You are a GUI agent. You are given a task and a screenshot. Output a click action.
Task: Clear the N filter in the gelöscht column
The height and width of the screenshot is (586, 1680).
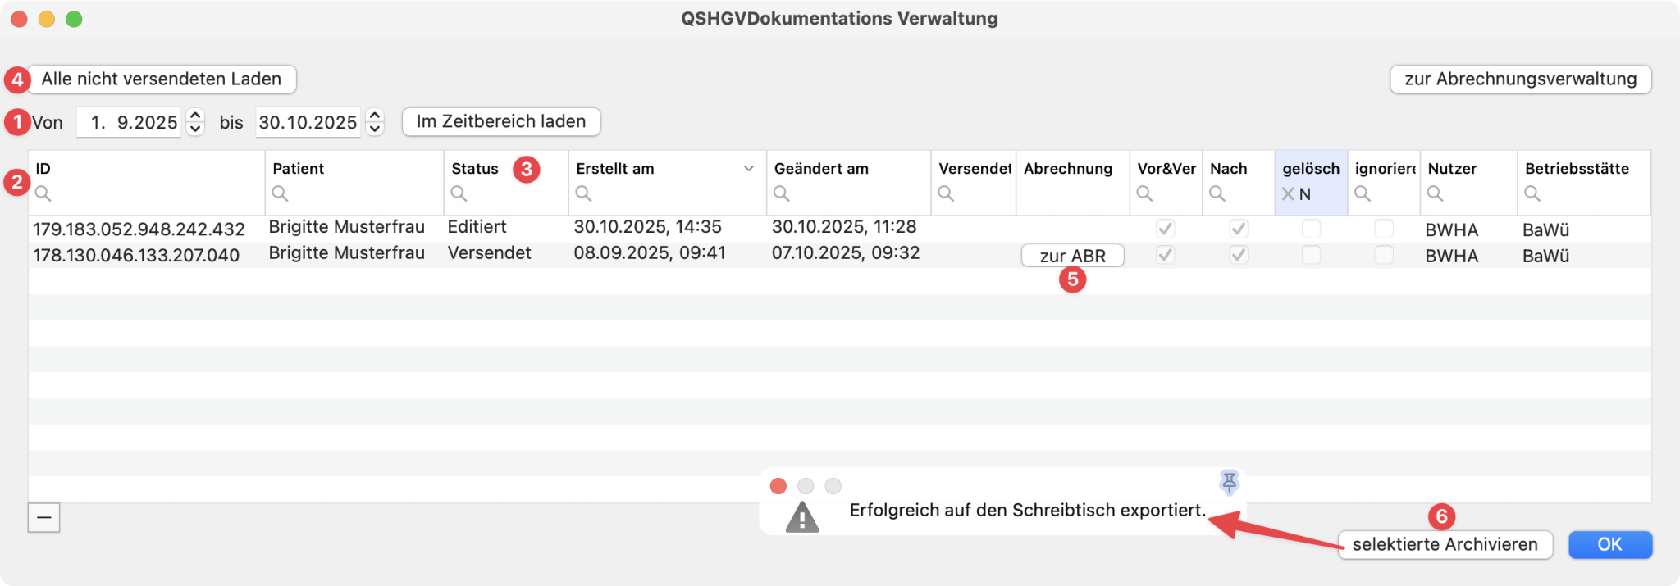pos(1286,194)
